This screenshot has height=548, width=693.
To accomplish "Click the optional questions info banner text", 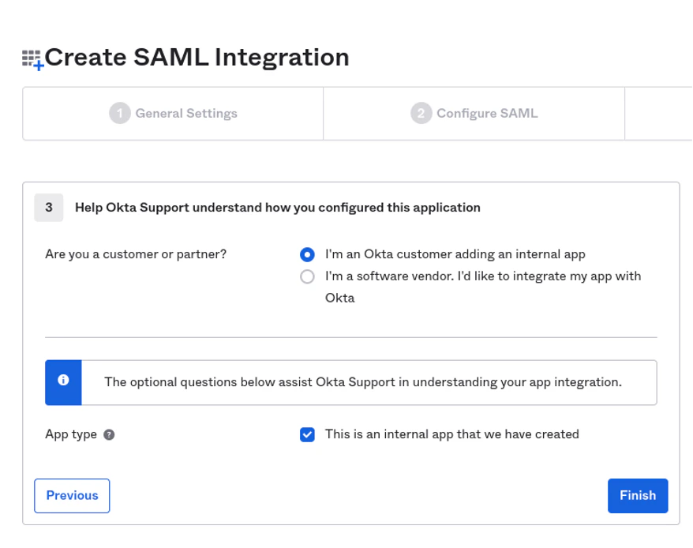I will [x=363, y=382].
